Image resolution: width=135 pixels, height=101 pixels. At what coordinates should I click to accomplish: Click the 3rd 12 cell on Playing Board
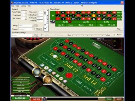click(107, 22)
